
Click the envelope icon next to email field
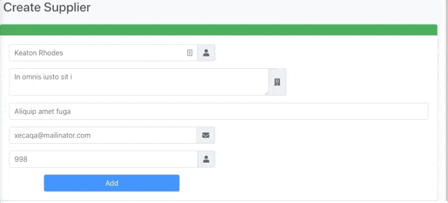pyautogui.click(x=206, y=135)
